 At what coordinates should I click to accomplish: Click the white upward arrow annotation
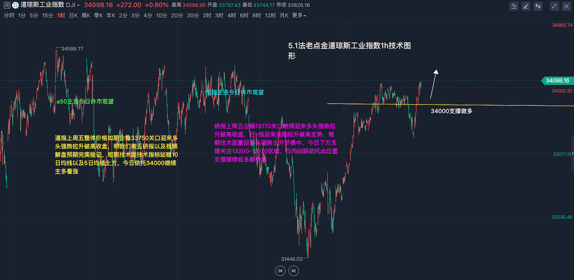click(x=433, y=84)
